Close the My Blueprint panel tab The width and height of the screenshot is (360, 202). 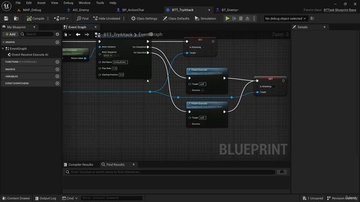[34, 27]
